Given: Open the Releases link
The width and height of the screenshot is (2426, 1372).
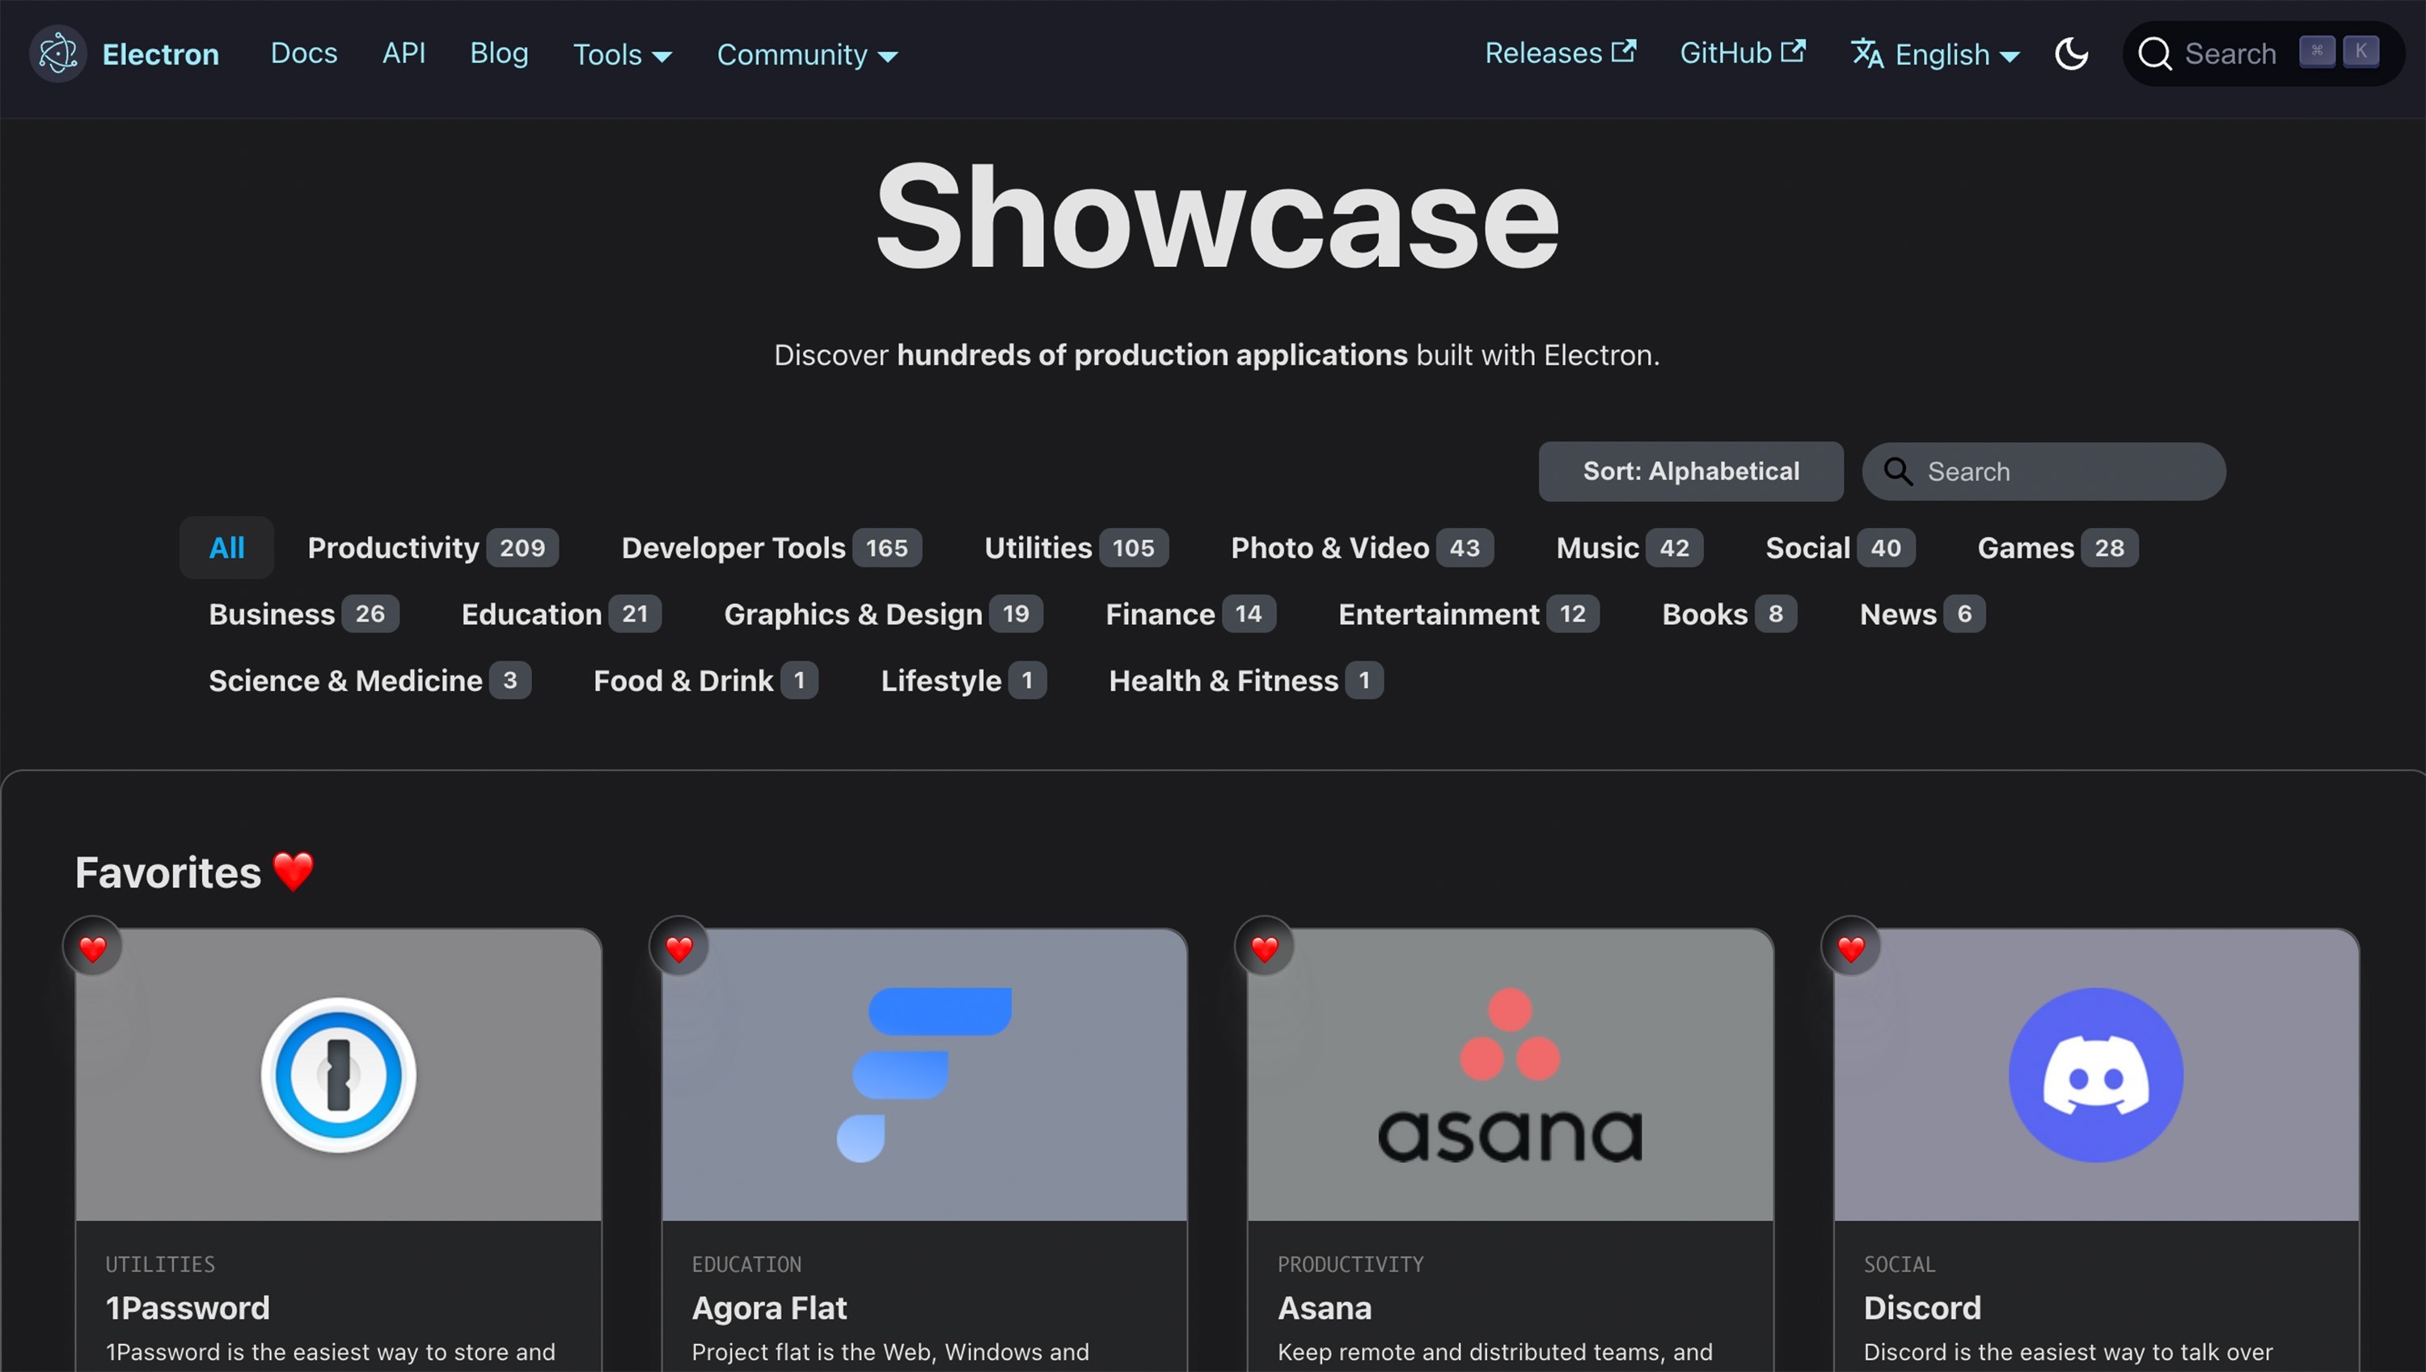Looking at the screenshot, I should click(x=1560, y=53).
